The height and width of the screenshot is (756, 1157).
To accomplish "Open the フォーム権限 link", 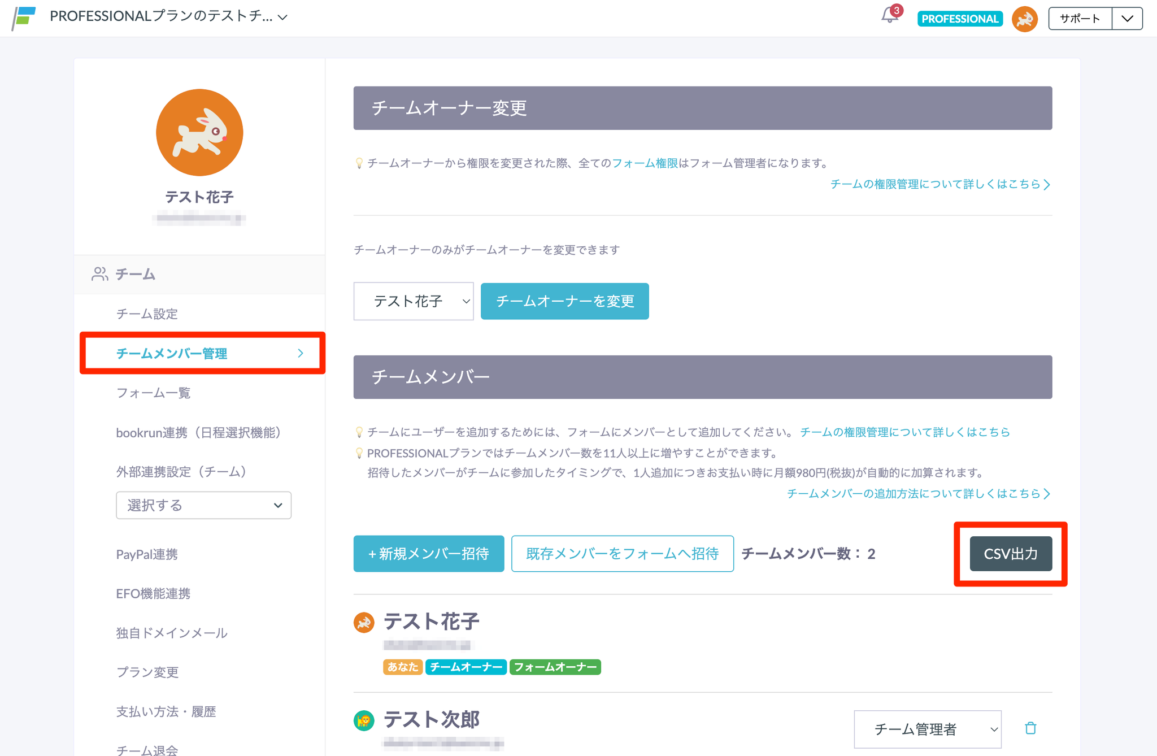I will 645,163.
